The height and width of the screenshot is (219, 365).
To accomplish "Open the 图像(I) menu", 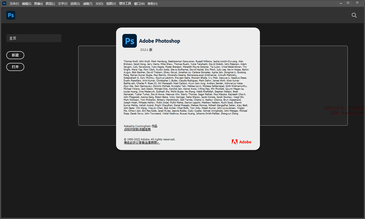I will coord(39,4).
